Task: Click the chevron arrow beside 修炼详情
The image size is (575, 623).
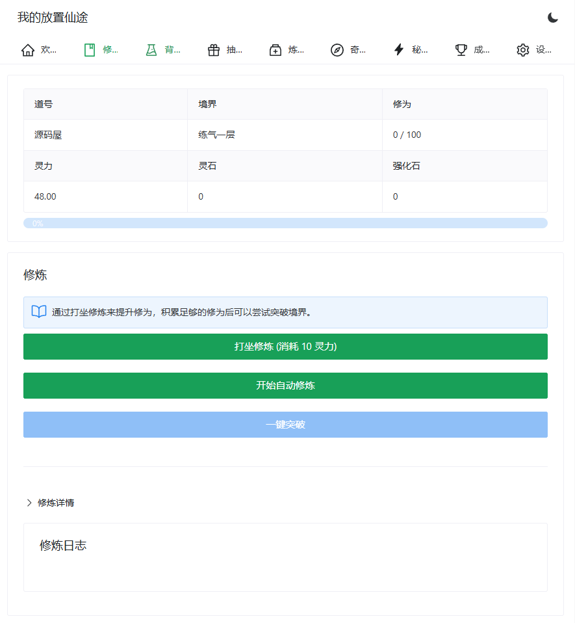Action: tap(29, 503)
